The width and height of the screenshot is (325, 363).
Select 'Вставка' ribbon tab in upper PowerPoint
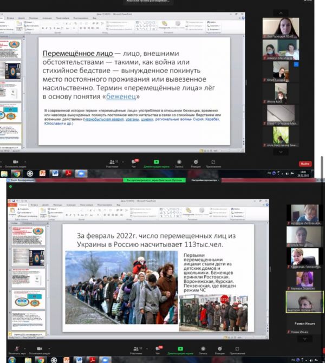[10, 18]
